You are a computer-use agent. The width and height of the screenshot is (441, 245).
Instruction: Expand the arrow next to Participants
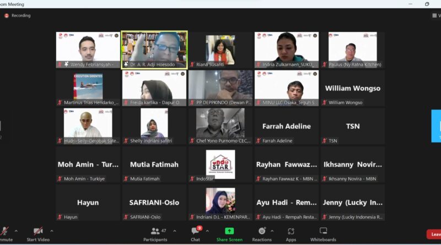175,231
